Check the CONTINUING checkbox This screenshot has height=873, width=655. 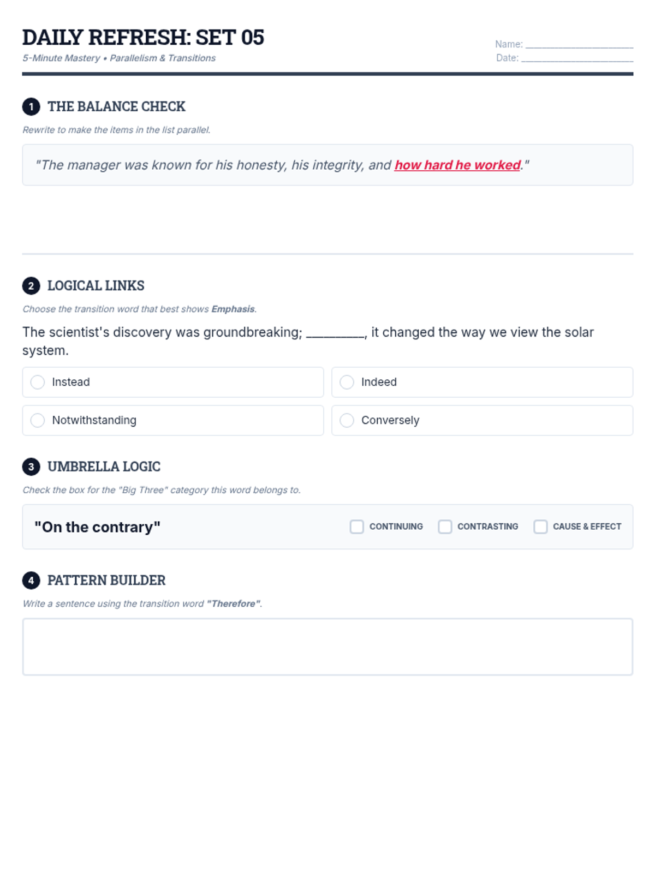(x=356, y=527)
